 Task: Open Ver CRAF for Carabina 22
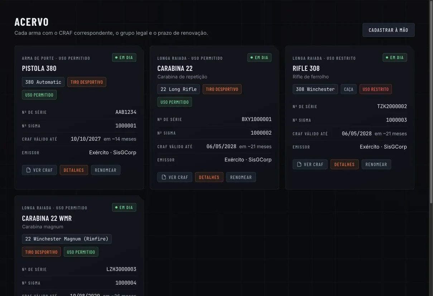click(175, 177)
